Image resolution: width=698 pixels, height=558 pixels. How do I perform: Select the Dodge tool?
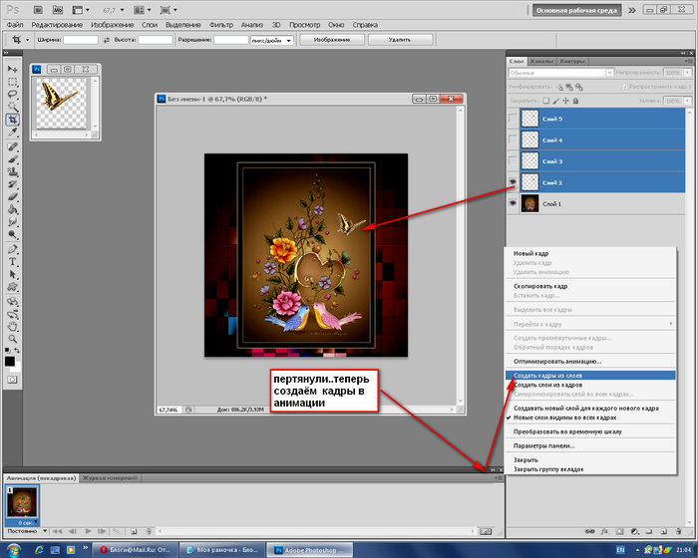tap(12, 234)
